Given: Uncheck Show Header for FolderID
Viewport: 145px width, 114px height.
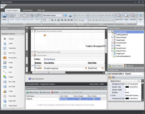Looking at the screenshot, I should [x=80, y=99].
